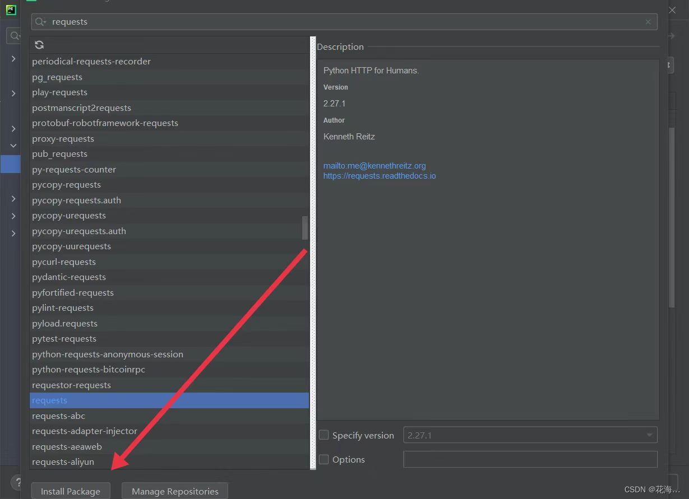This screenshot has height=499, width=689.
Task: Click the Manage Repositories button
Action: [x=175, y=491]
